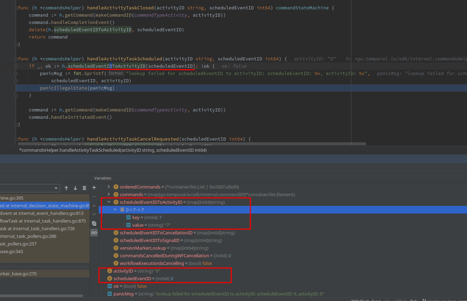Fold handleActivityTaskClosed function in gutter
The image size is (467, 301).
(x=15, y=8)
